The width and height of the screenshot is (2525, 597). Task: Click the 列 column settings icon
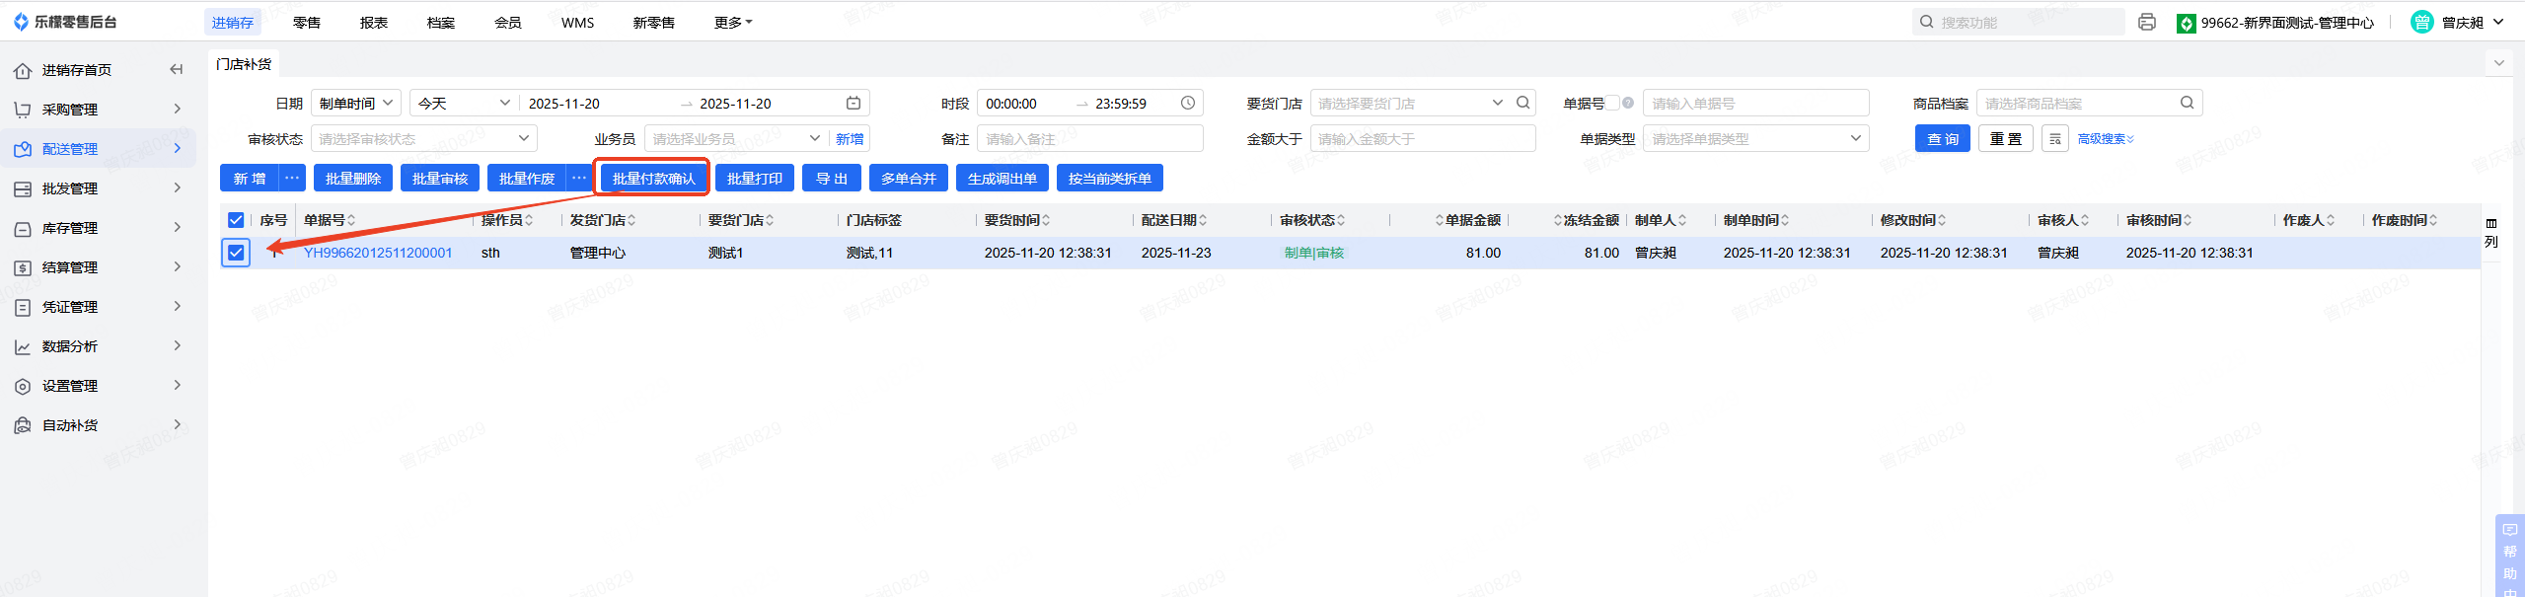(2491, 233)
